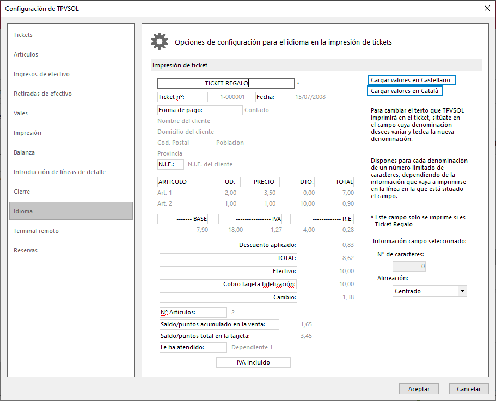Click Saldo/puntos total en la tarjeta field
Viewport: 496px width, 401px height.
tap(219, 336)
